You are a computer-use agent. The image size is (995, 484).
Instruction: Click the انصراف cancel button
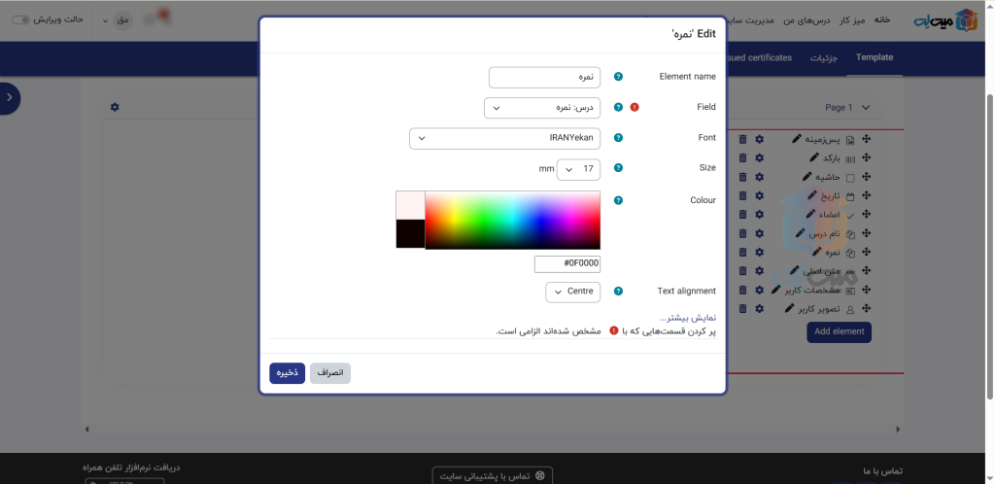[x=330, y=373]
